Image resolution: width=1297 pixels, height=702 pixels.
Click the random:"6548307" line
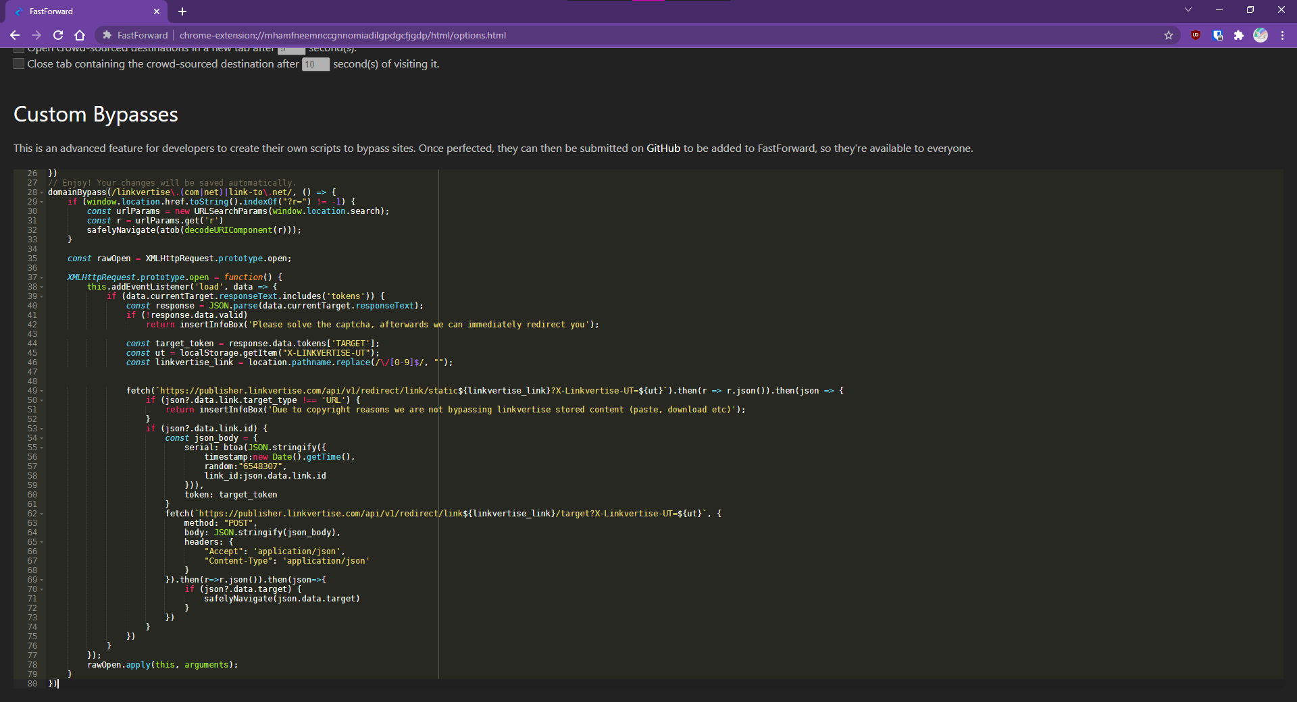click(245, 466)
